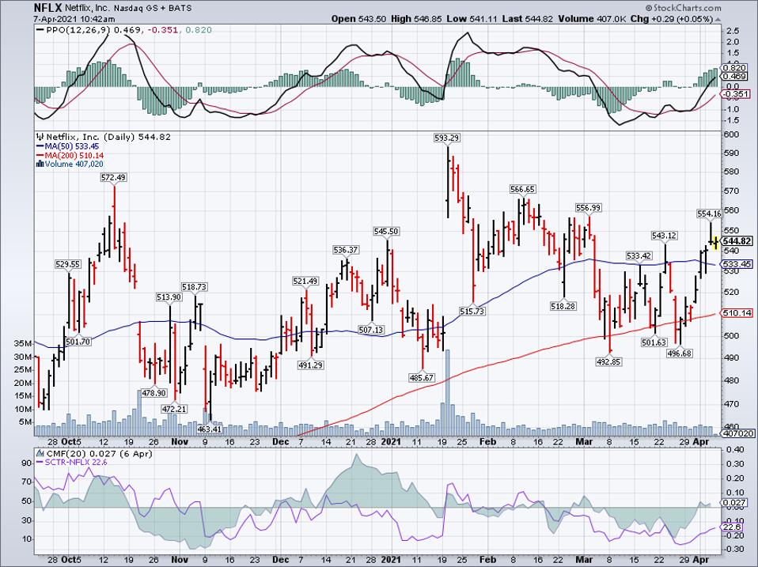Click the 501.70 price label
Screen dimensions: 758x567
(78, 342)
